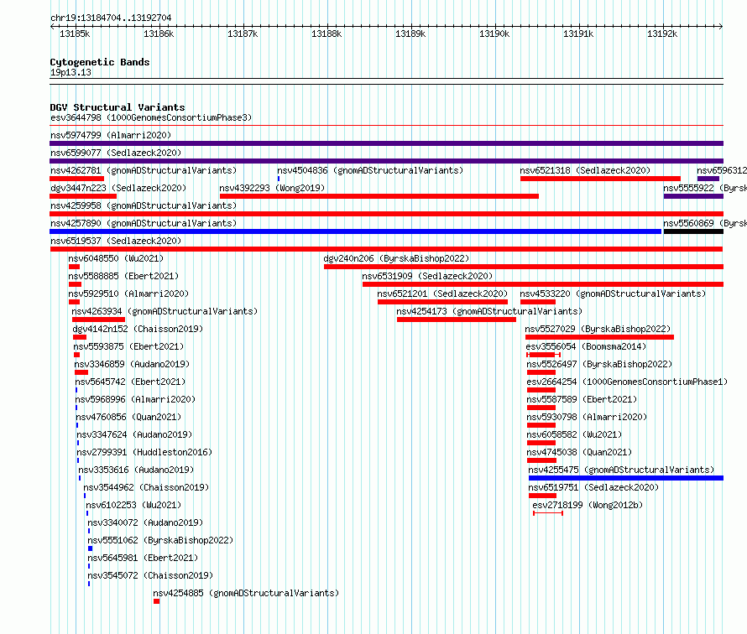Open dgv240n206 ByrskaBishop2022 label
This screenshot has width=747, height=634.
[396, 258]
